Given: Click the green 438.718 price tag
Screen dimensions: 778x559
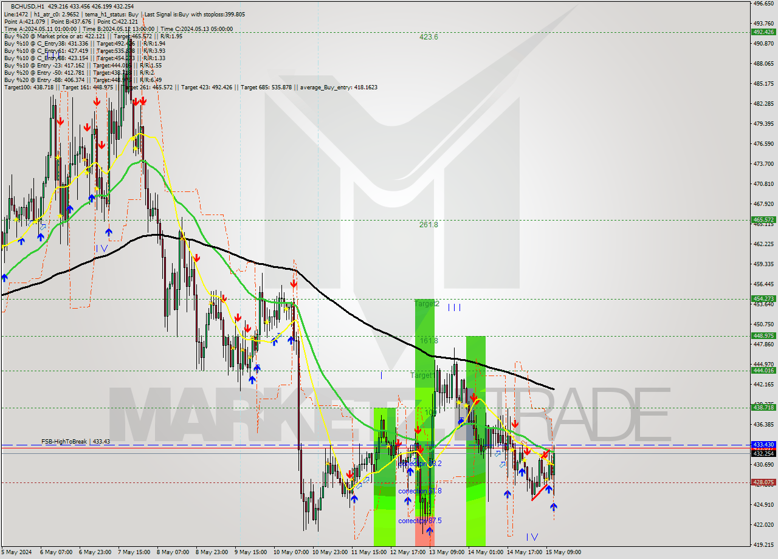Looking at the screenshot, I should coord(763,408).
